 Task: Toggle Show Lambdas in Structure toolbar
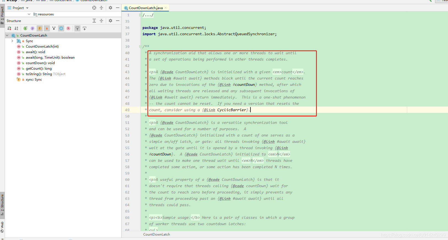click(68, 28)
